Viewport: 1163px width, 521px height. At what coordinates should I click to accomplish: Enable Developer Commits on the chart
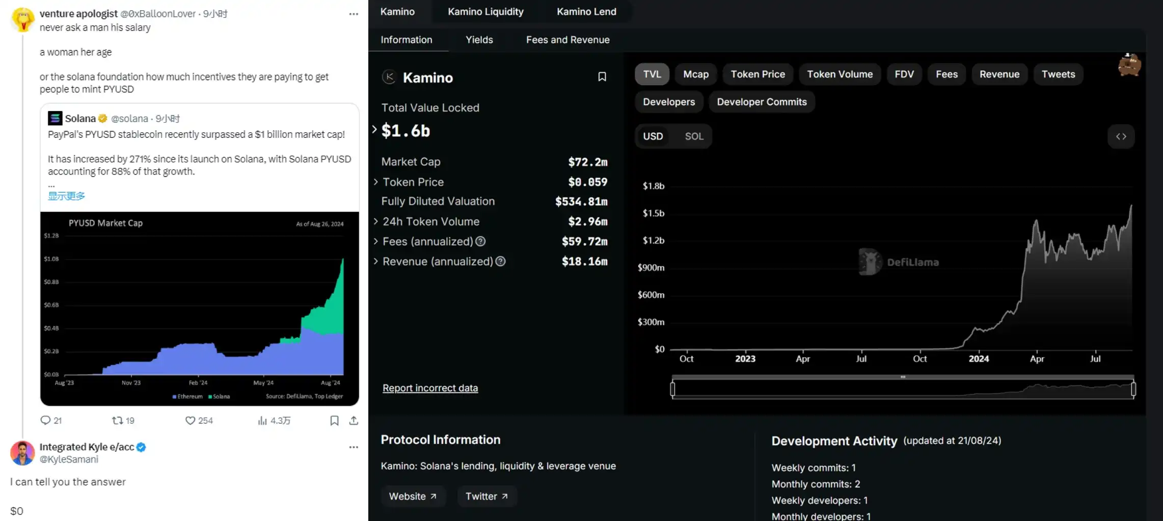pyautogui.click(x=762, y=102)
